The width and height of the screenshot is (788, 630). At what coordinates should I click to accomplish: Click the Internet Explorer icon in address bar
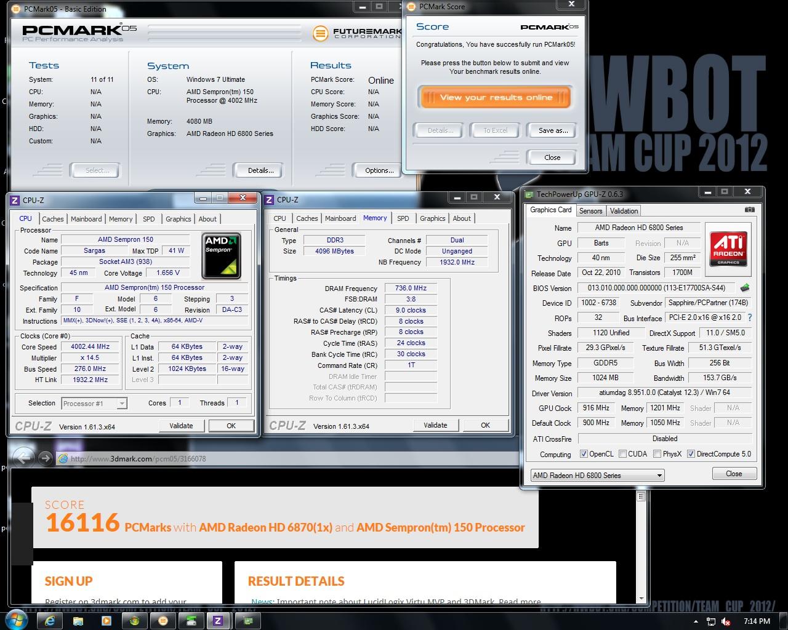click(x=62, y=458)
